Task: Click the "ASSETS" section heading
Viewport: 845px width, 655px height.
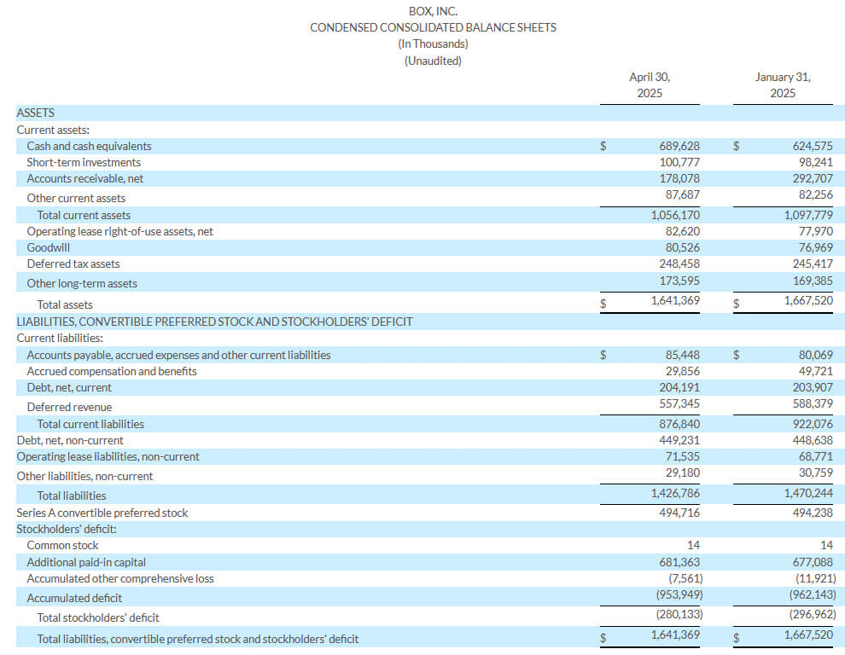Action: [36, 113]
